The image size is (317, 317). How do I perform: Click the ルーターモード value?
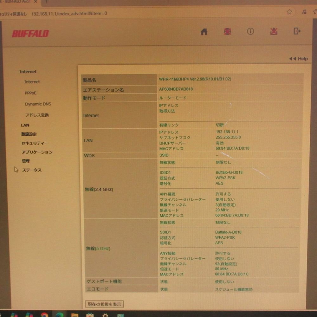click(173, 98)
